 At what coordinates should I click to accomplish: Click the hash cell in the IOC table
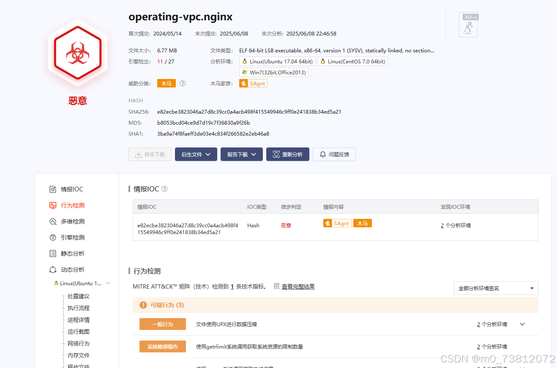click(188, 229)
